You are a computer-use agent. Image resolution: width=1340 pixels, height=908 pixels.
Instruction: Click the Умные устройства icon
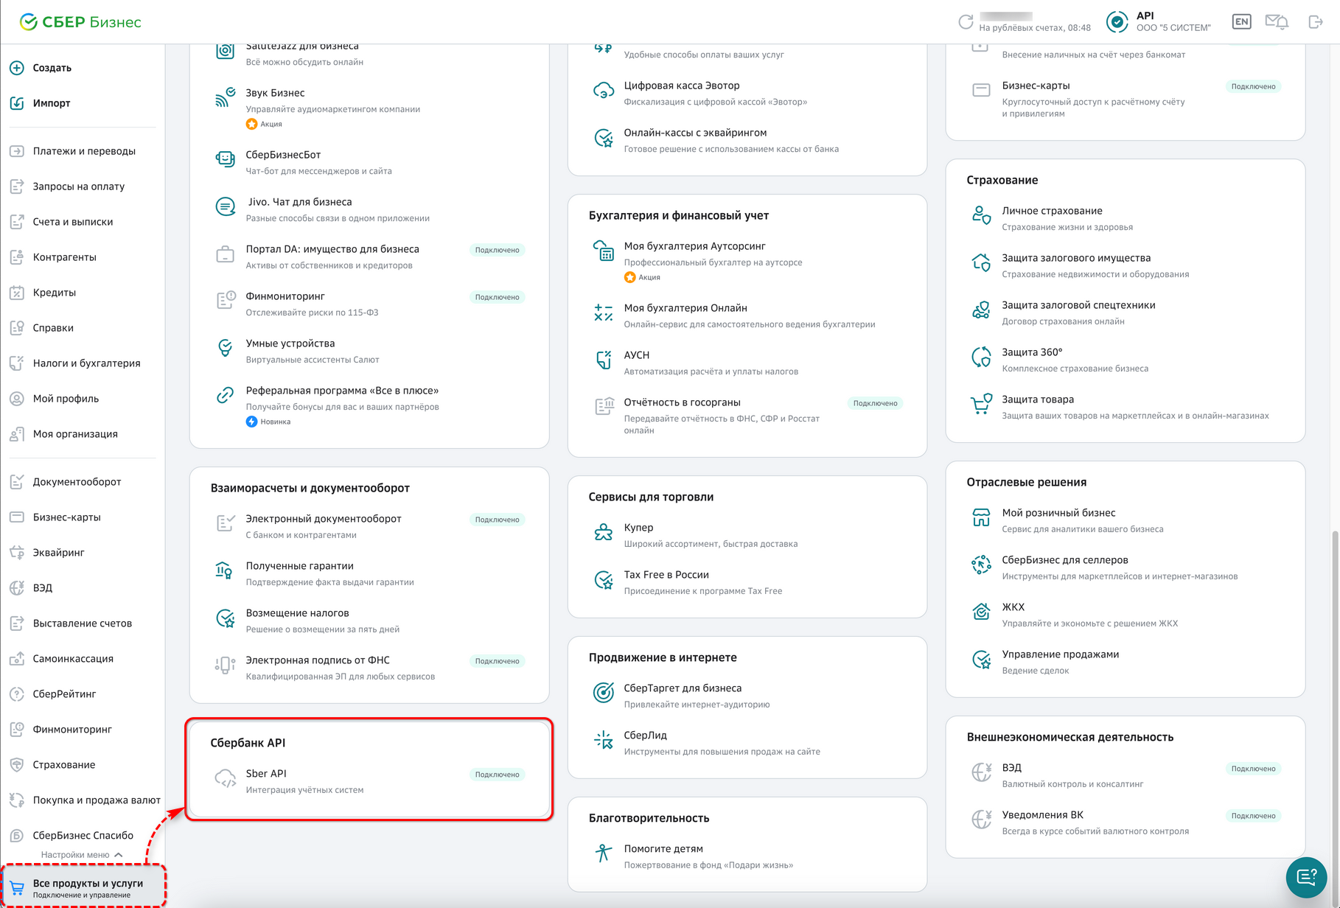(225, 348)
